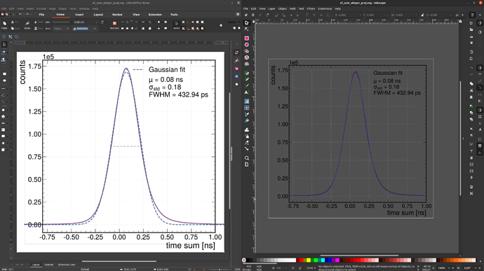The height and width of the screenshot is (271, 484).
Task: Click the Select arrow tool in Draw ribbon
Action: tap(176, 24)
